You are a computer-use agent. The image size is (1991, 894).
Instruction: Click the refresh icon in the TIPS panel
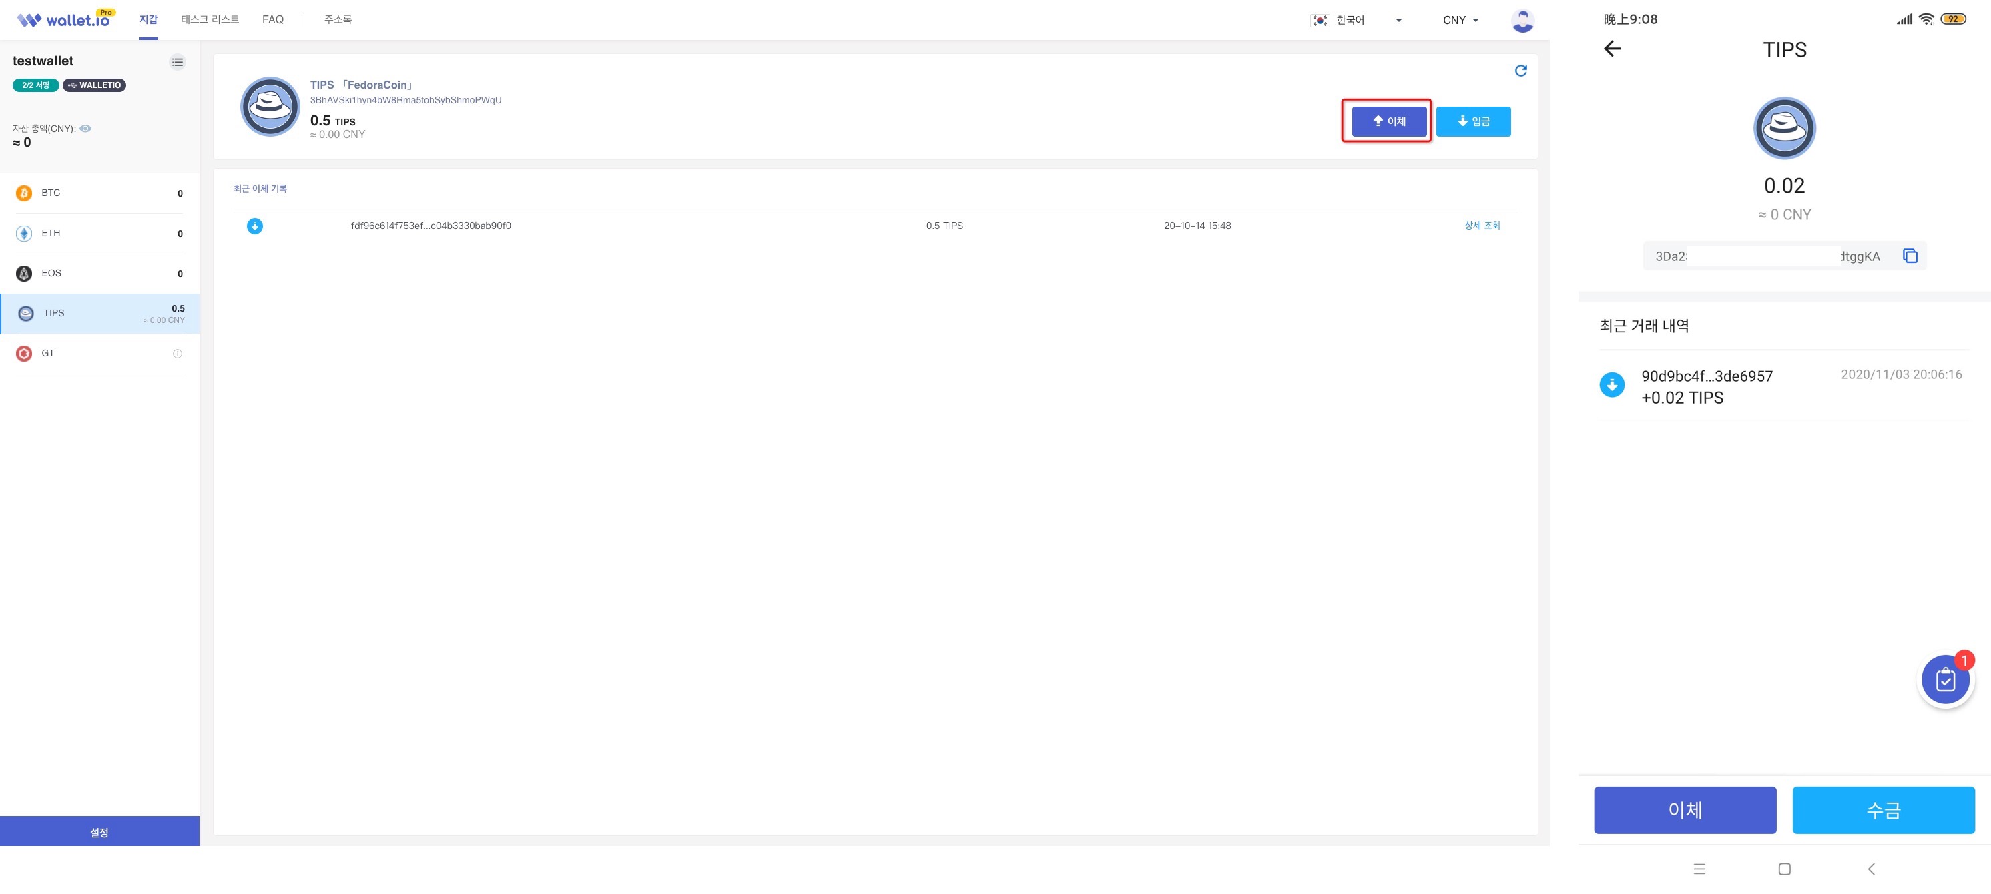(x=1520, y=71)
